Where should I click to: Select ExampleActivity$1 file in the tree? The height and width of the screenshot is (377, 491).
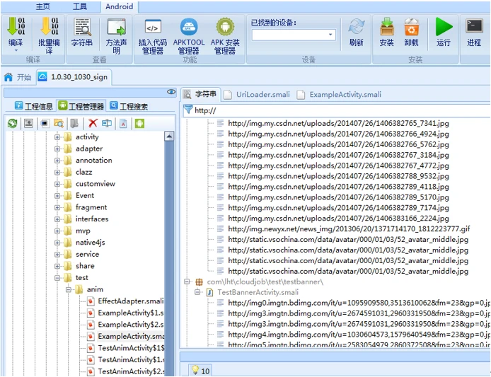point(131,313)
